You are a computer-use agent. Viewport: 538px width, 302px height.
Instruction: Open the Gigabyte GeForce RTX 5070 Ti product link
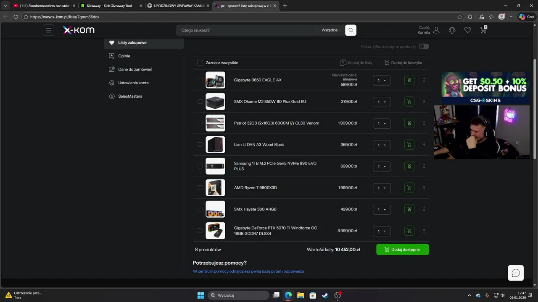[276, 231]
